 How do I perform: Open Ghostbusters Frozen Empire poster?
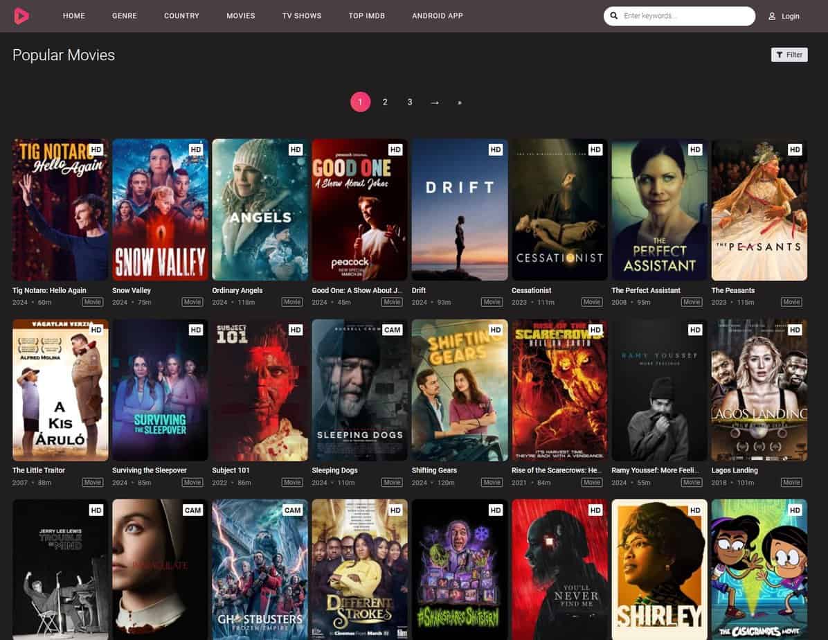click(x=260, y=570)
